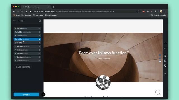Open a new browser tab
Screen dimensions: 179x100
pos(53,7)
